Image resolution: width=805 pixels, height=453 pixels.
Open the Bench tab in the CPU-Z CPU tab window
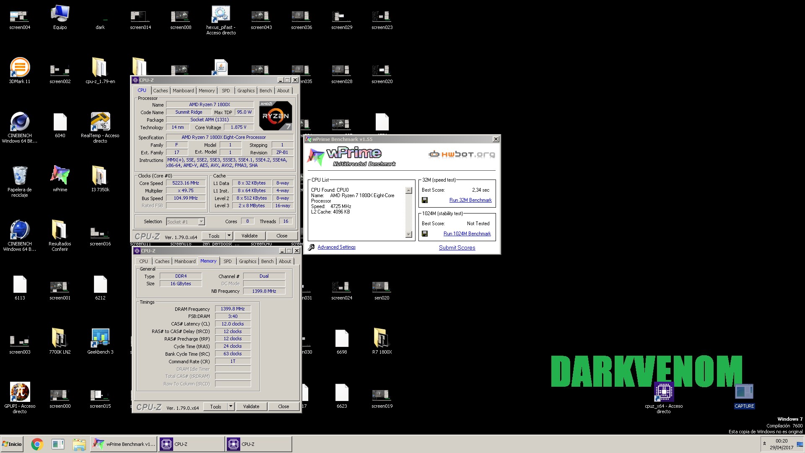265,91
